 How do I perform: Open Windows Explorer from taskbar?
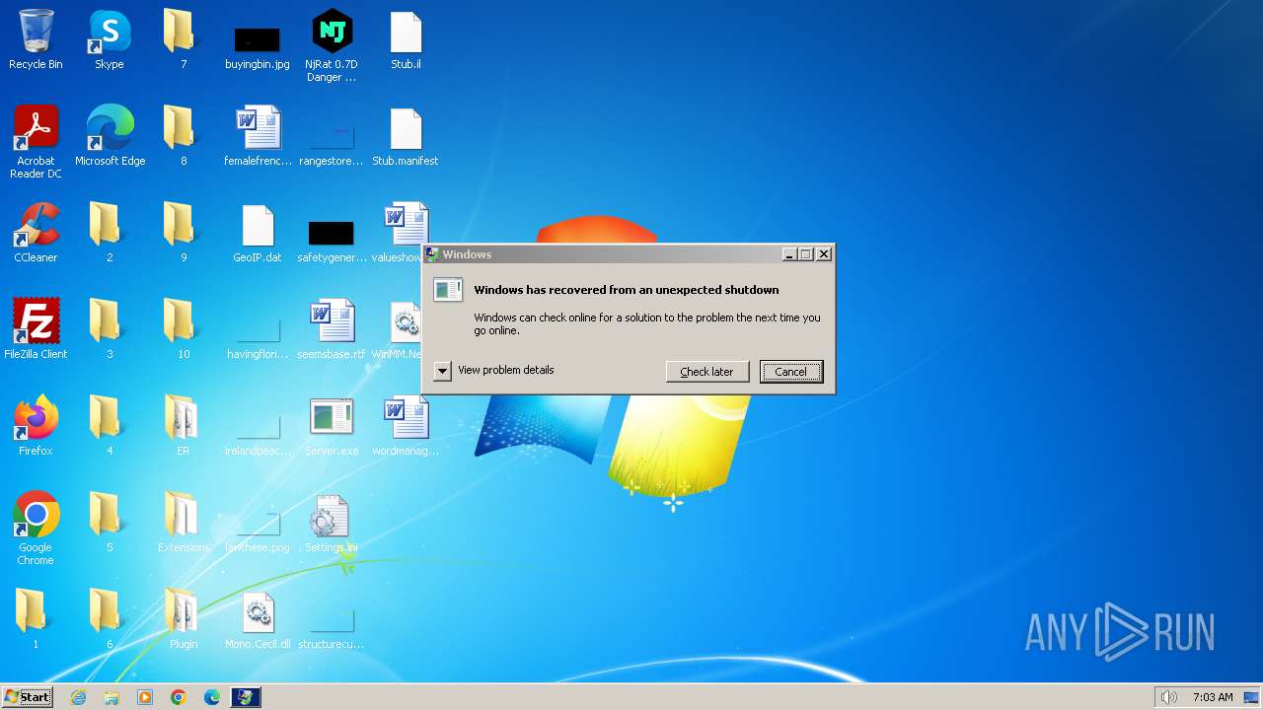(111, 697)
